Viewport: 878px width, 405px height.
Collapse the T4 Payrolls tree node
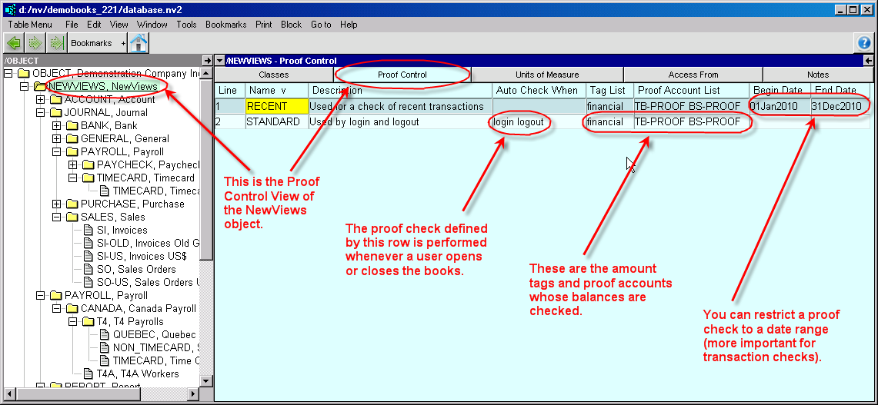(73, 322)
